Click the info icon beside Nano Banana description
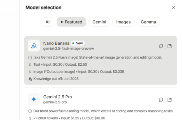Viewport: 182px width, 120px height. tap(30, 58)
